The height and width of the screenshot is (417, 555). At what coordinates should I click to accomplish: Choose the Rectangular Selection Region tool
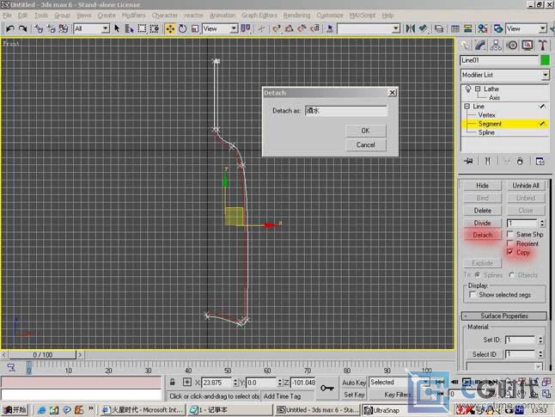coord(142,28)
